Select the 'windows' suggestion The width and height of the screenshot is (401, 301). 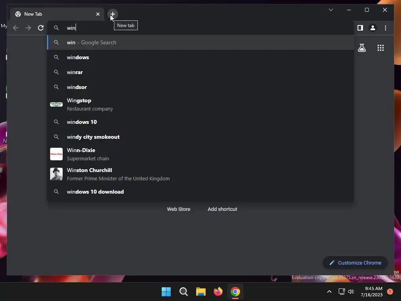pos(200,57)
